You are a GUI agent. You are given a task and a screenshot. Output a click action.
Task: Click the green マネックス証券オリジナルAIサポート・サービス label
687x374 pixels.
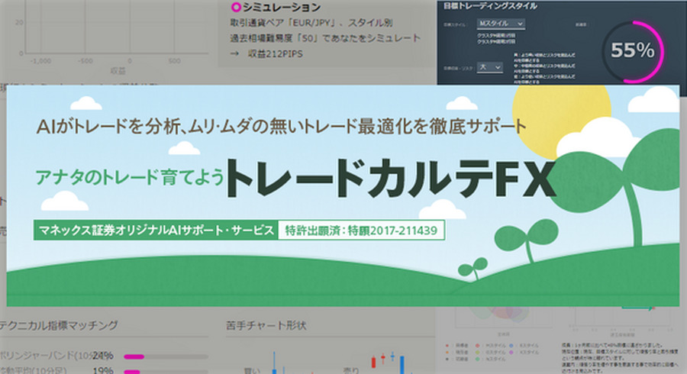[x=153, y=230]
